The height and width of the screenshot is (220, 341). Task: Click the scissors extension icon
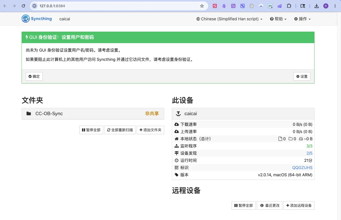pyautogui.click(x=261, y=6)
